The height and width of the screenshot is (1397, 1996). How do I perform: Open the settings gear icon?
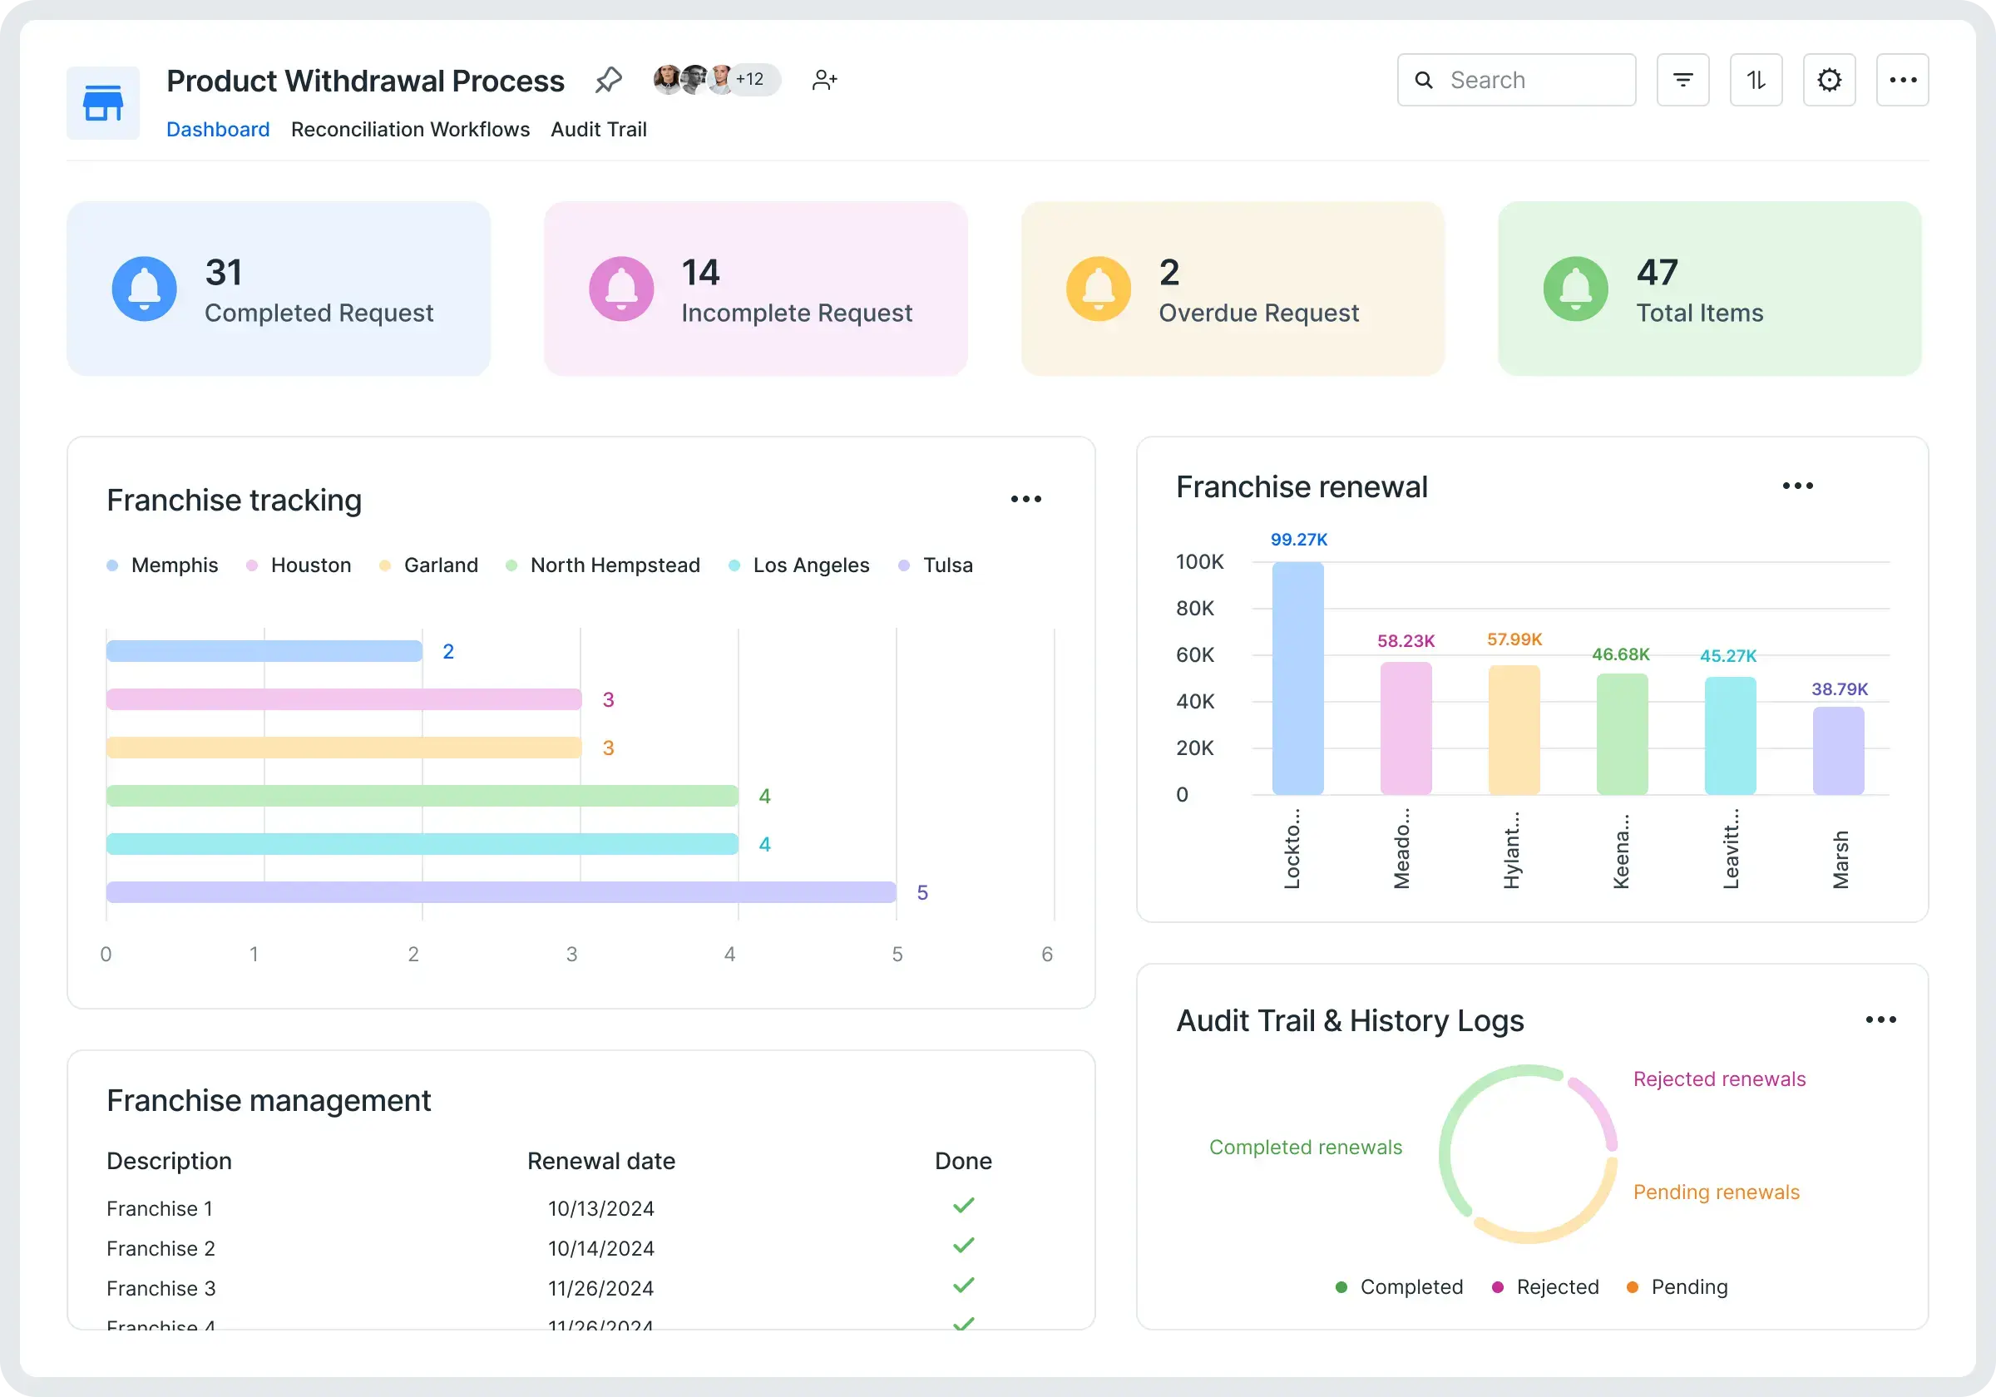(x=1829, y=80)
